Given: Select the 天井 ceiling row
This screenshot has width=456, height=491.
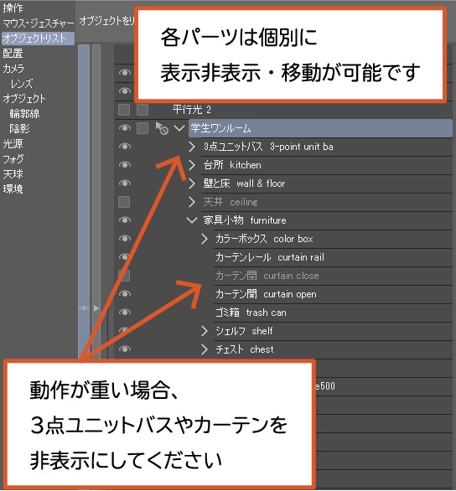Looking at the screenshot, I should click(x=327, y=202).
